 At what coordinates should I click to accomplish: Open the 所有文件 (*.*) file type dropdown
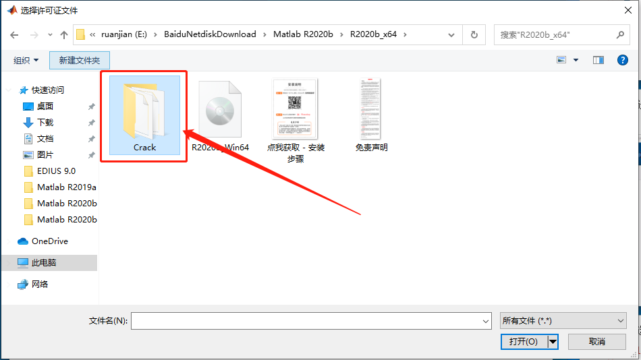coord(563,321)
